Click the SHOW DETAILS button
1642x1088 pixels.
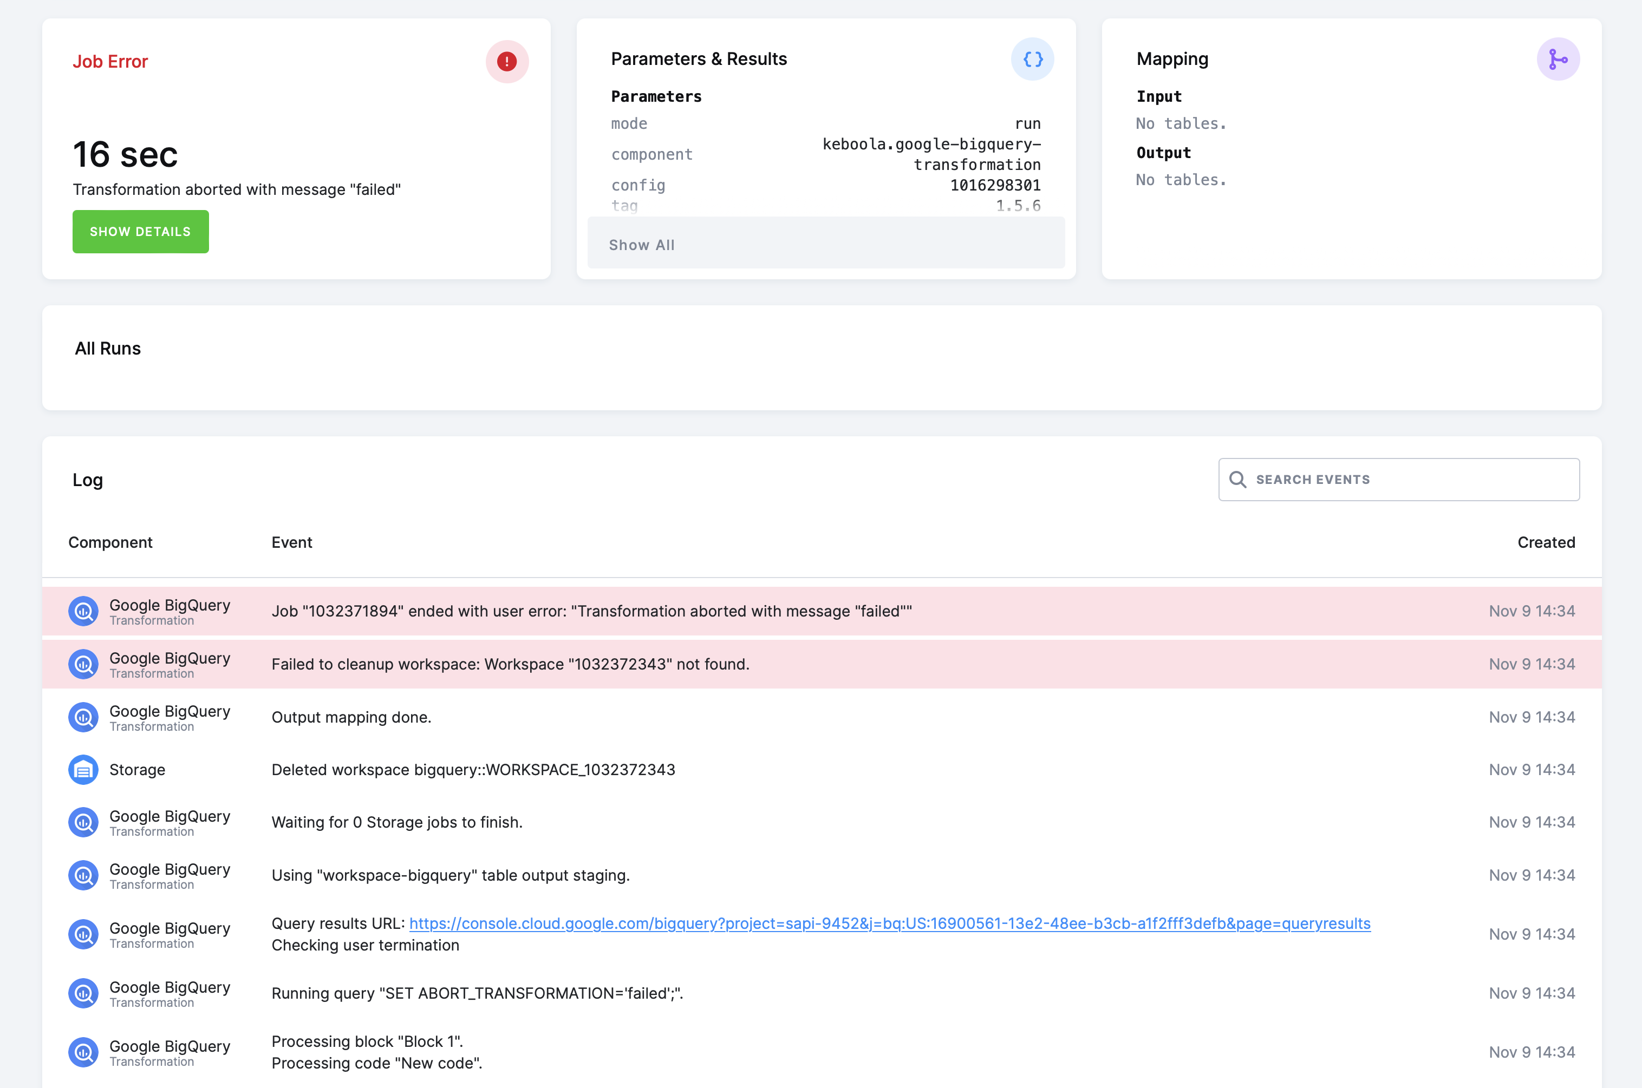(x=140, y=232)
